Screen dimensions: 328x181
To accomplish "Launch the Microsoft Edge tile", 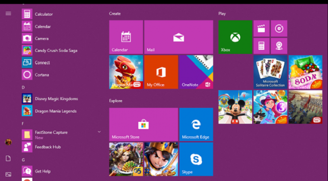I will (x=196, y=125).
